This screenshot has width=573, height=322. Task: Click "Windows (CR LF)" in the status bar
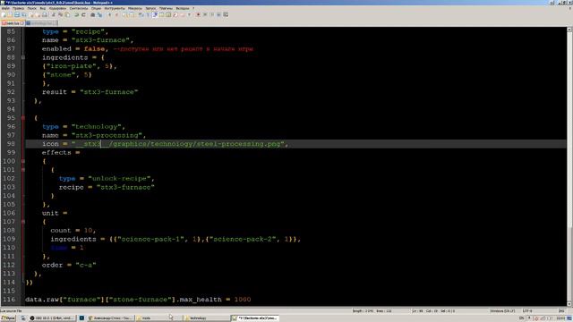coord(502,311)
